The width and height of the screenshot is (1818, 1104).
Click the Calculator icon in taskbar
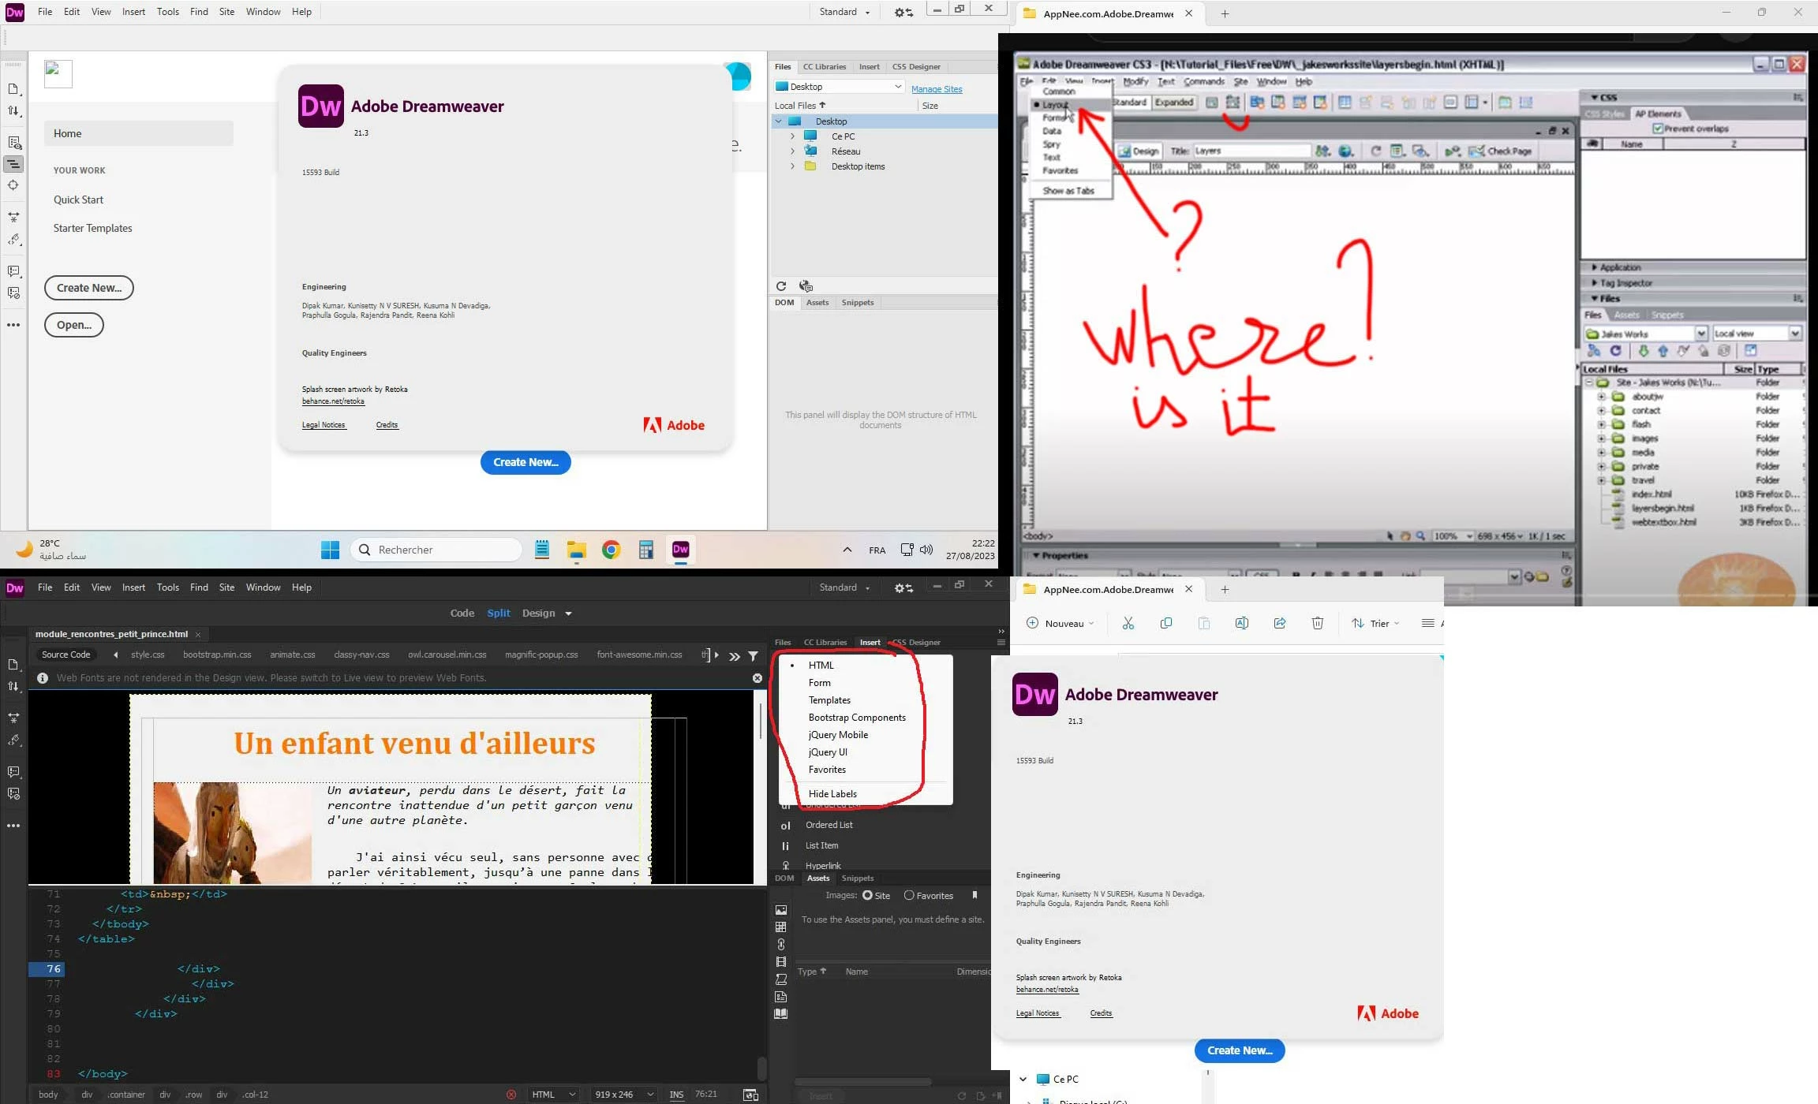click(x=646, y=550)
